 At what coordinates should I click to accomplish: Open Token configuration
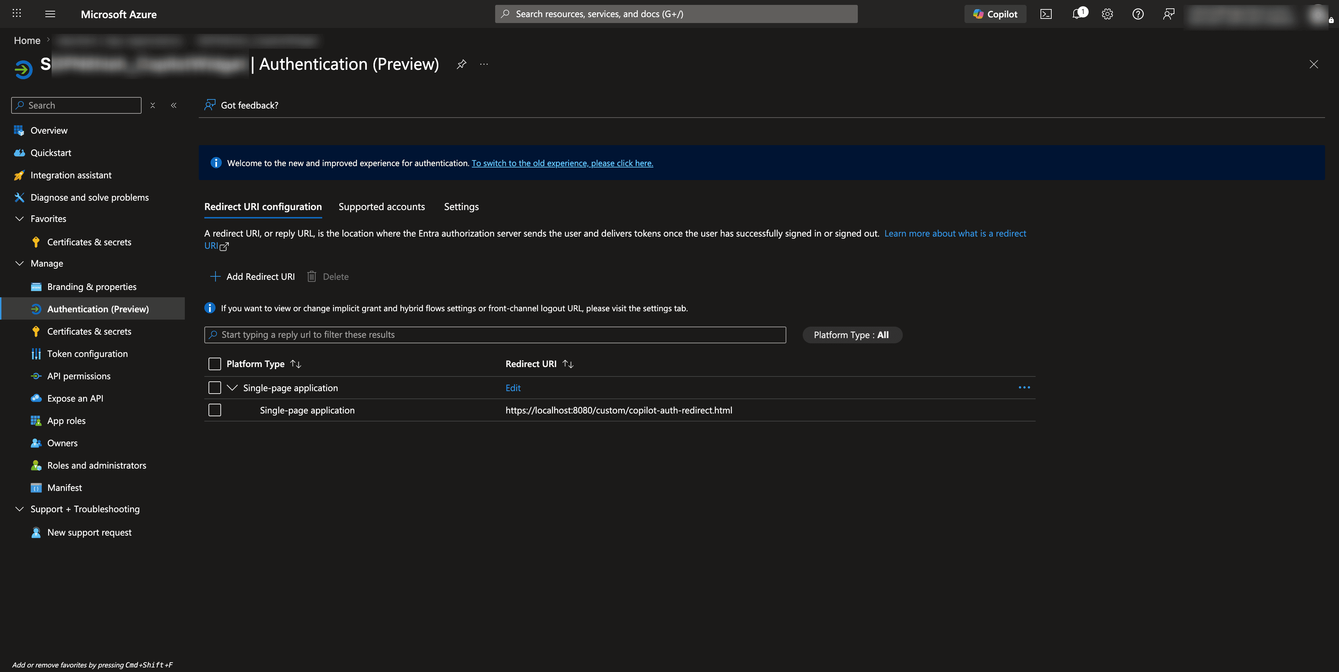[x=87, y=354]
